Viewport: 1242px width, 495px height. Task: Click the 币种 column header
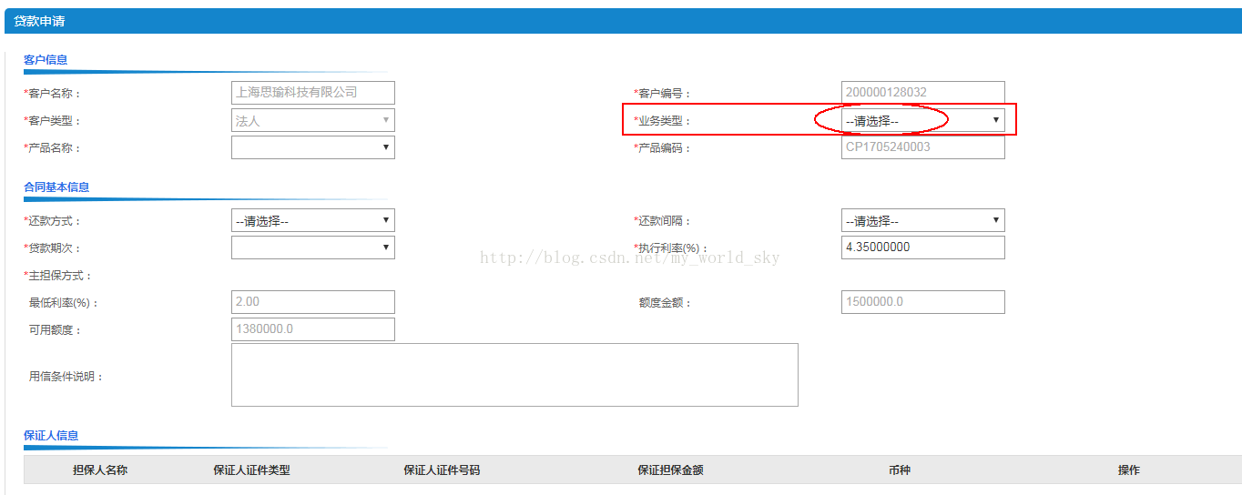900,470
